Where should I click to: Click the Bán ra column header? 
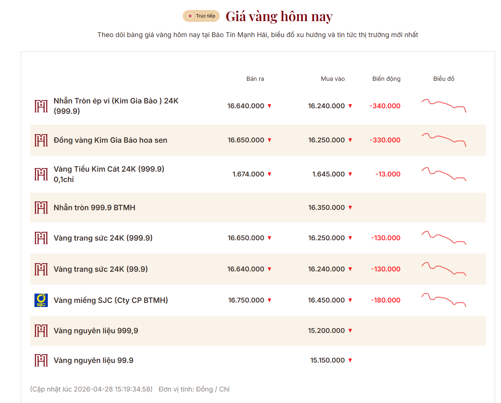coord(255,79)
